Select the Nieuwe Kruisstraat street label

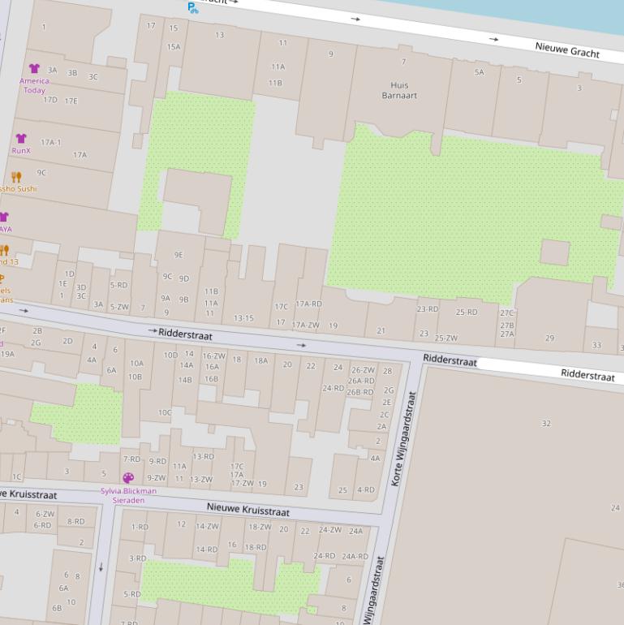click(x=247, y=510)
